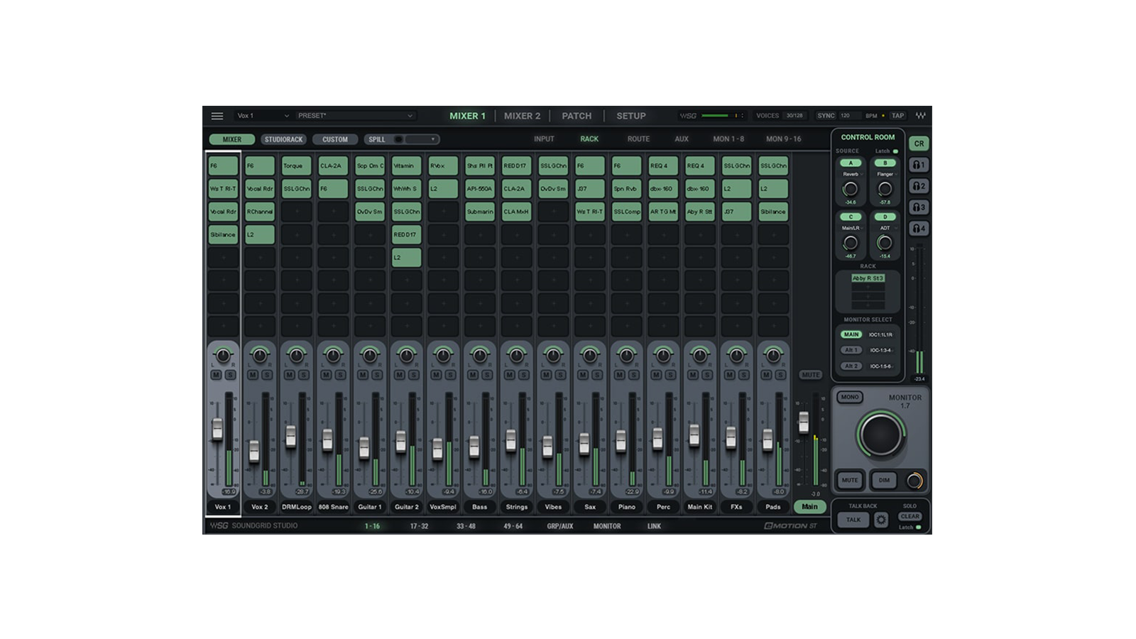Open CLA MixH plugin on Strings channel

coord(516,212)
